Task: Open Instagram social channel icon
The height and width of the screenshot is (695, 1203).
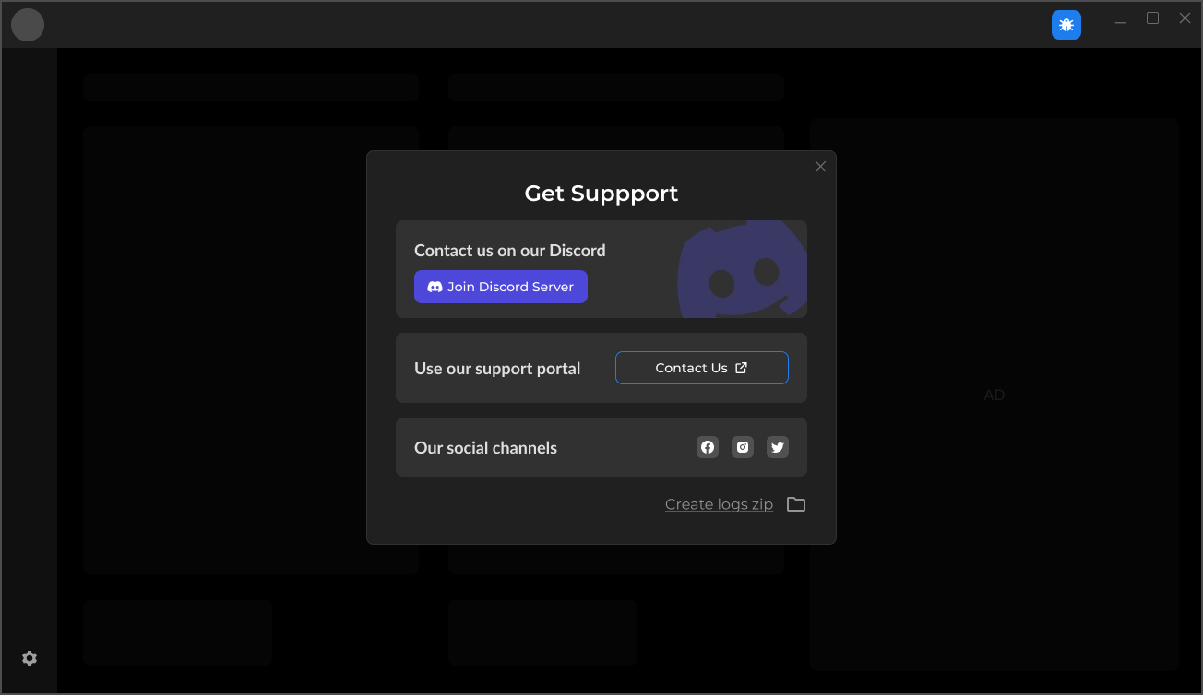Action: click(743, 447)
